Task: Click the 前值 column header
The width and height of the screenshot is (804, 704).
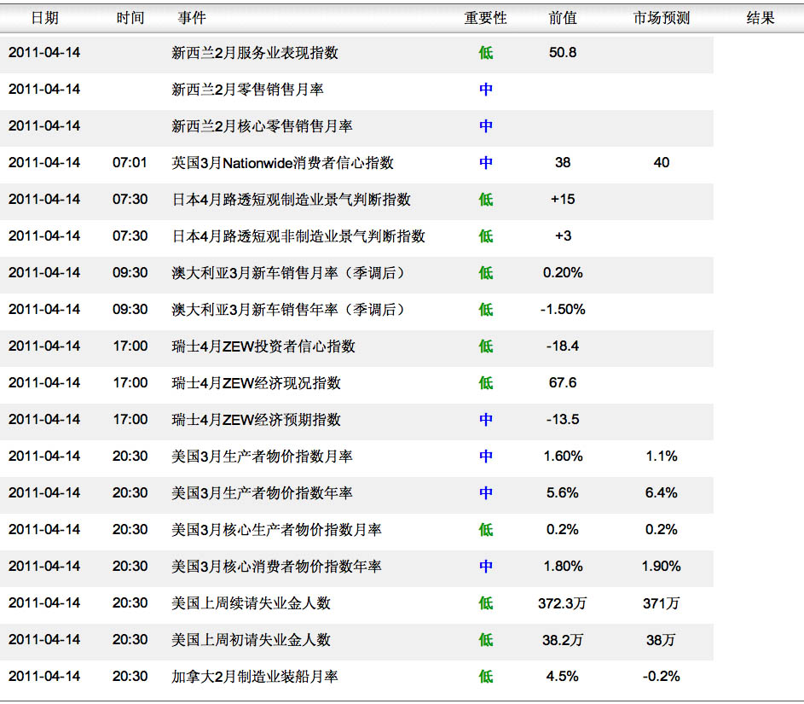Action: point(563,18)
